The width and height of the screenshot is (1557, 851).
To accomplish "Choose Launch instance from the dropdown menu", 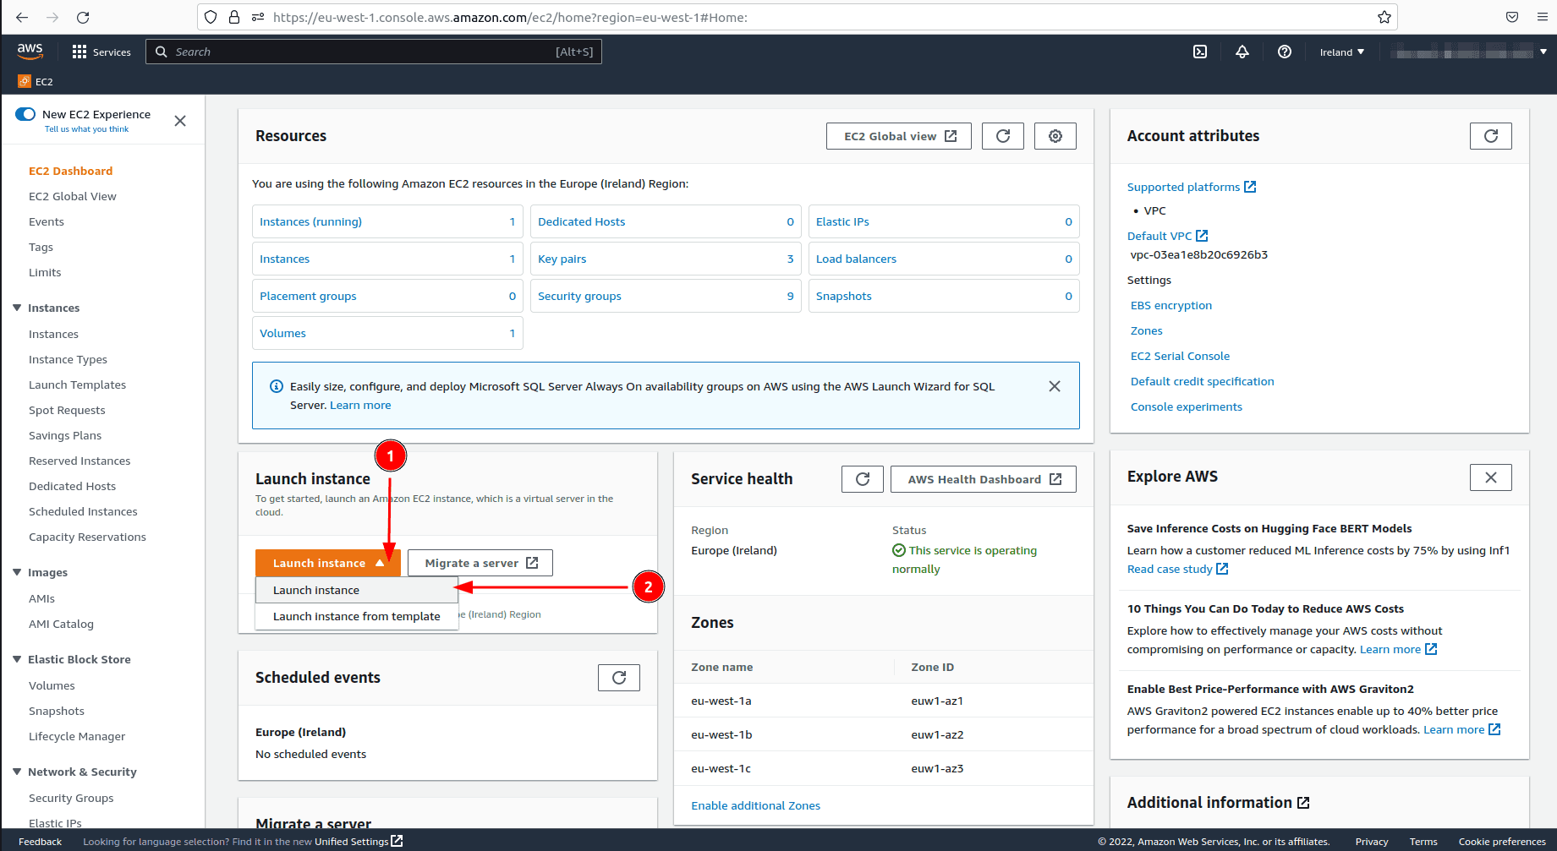I will pos(356,590).
